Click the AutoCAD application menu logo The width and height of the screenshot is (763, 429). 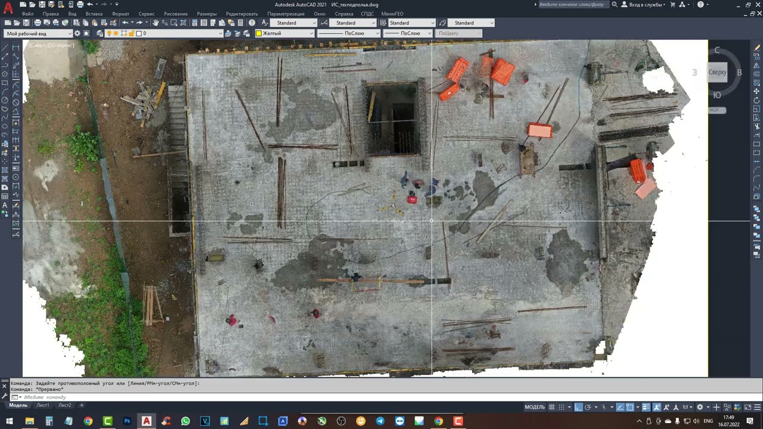coord(8,8)
